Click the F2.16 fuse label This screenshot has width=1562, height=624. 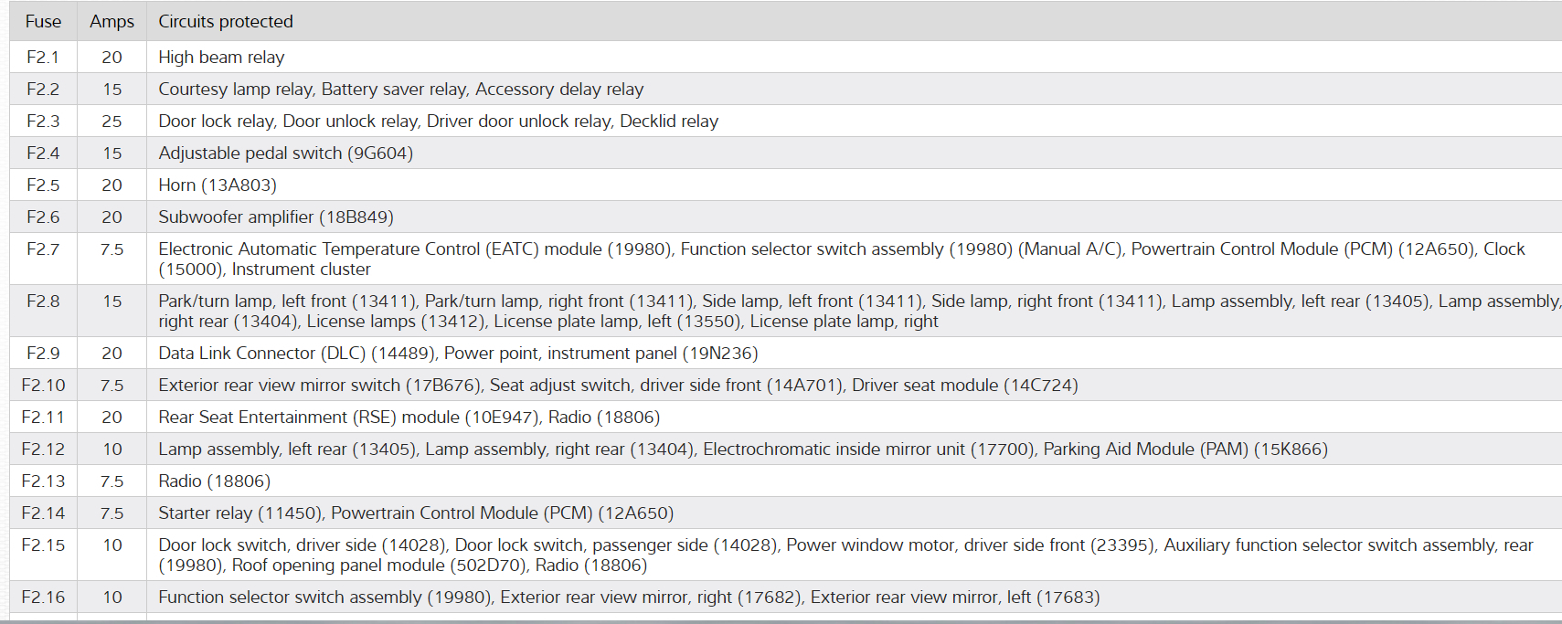(43, 597)
